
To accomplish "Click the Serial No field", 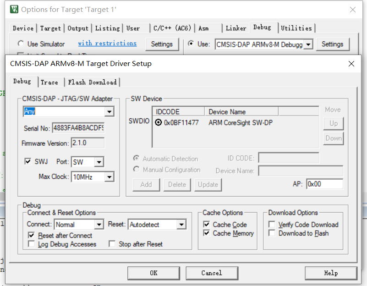I will 78,128.
